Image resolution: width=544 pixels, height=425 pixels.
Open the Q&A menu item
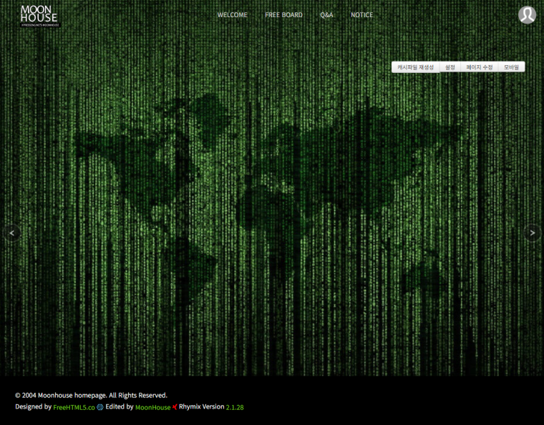pyautogui.click(x=326, y=15)
